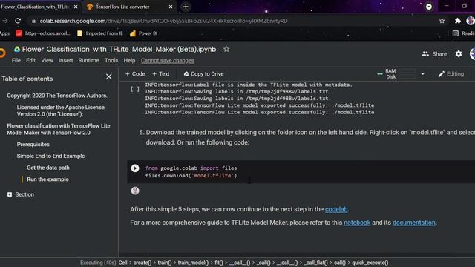
Task: Click quick_execute() in status bar
Action: 370,263
